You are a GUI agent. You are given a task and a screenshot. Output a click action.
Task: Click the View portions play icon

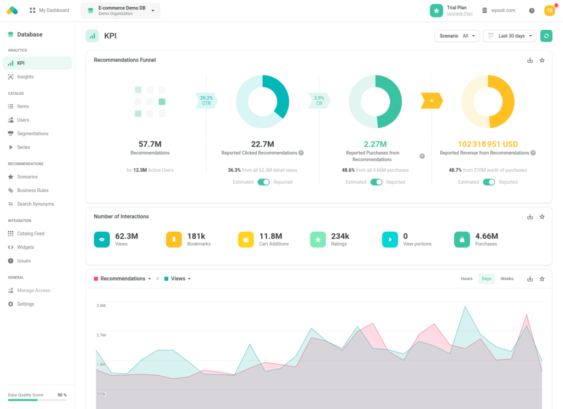point(390,239)
